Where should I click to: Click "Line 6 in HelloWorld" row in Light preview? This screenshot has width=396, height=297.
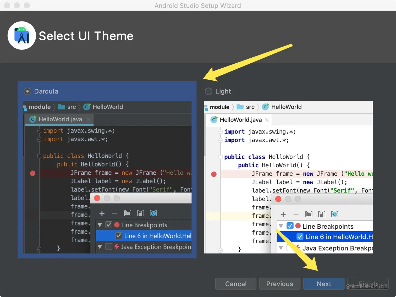(x=325, y=237)
